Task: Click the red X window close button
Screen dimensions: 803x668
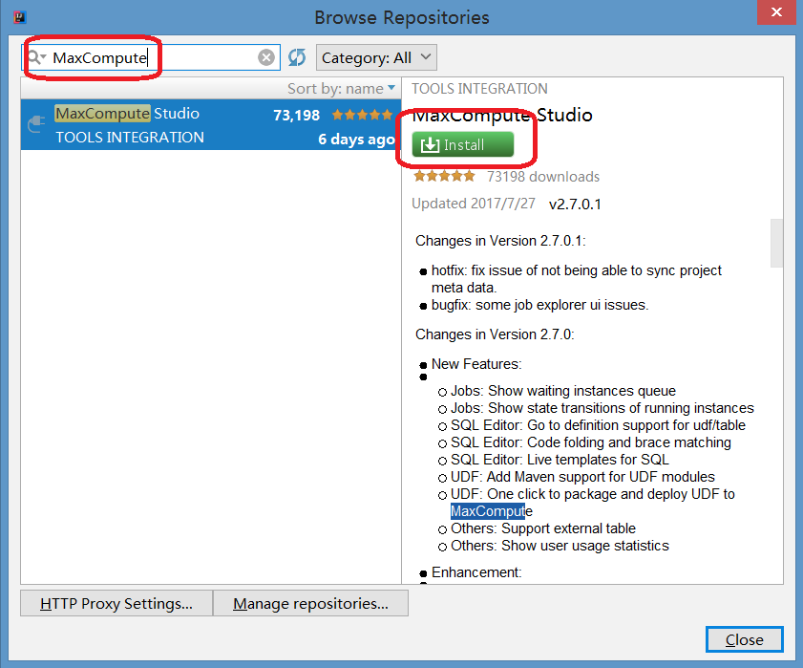Action: [776, 11]
